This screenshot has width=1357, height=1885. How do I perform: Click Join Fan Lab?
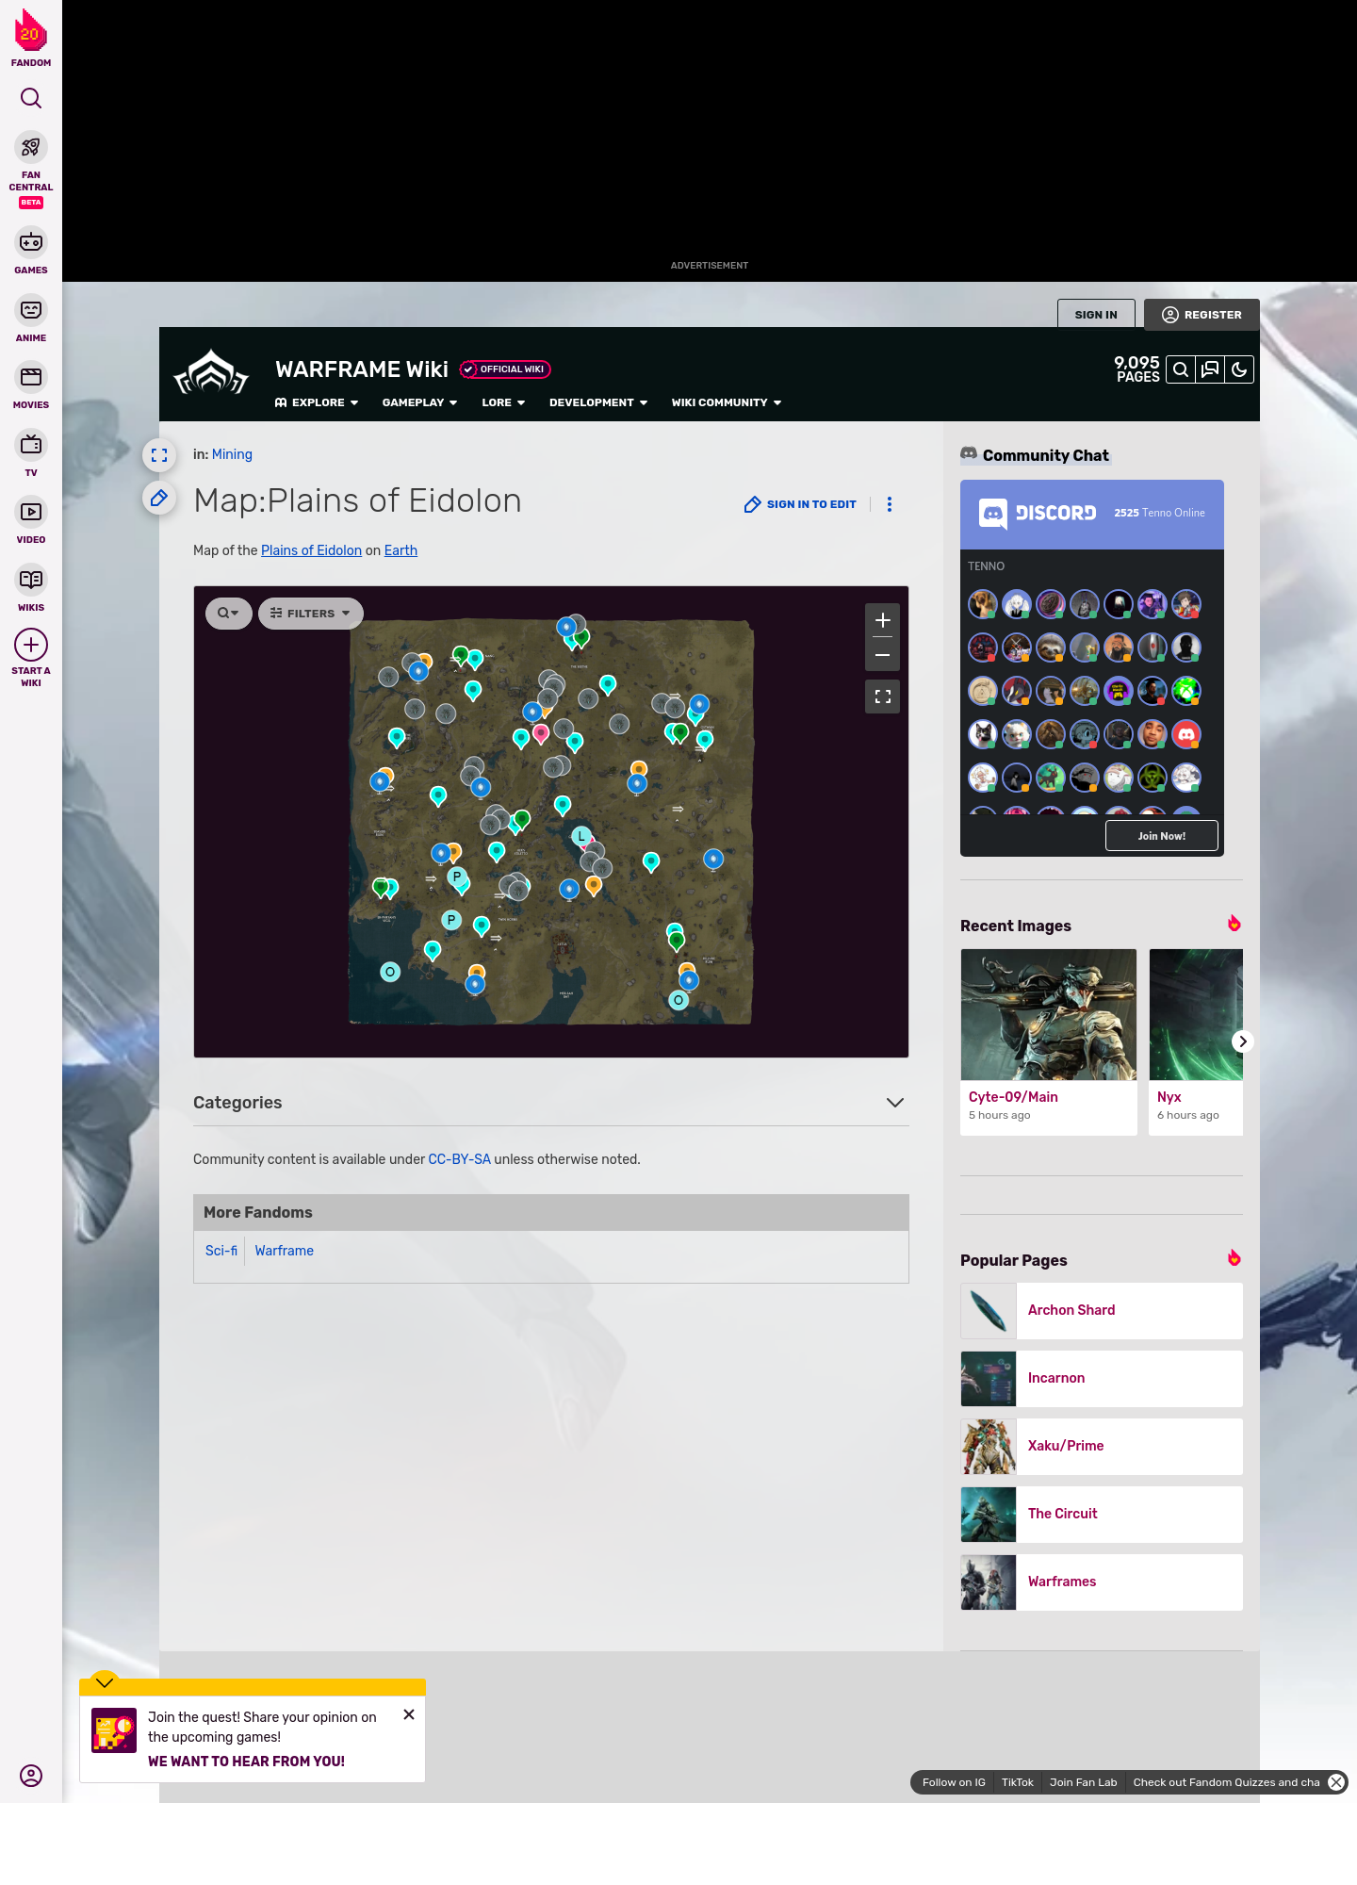click(x=1083, y=1782)
